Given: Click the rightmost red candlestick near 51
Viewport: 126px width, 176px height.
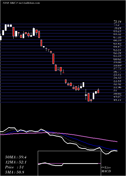Looking at the screenshot, I should [x=98, y=91].
